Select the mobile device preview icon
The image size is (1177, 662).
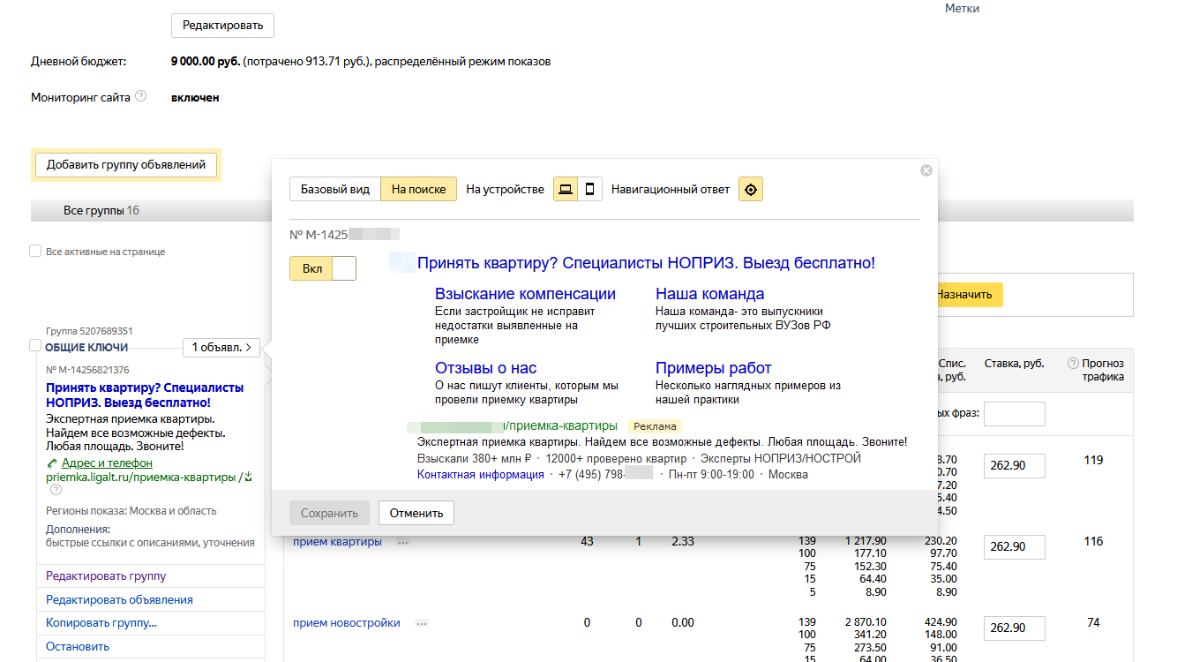[x=589, y=189]
